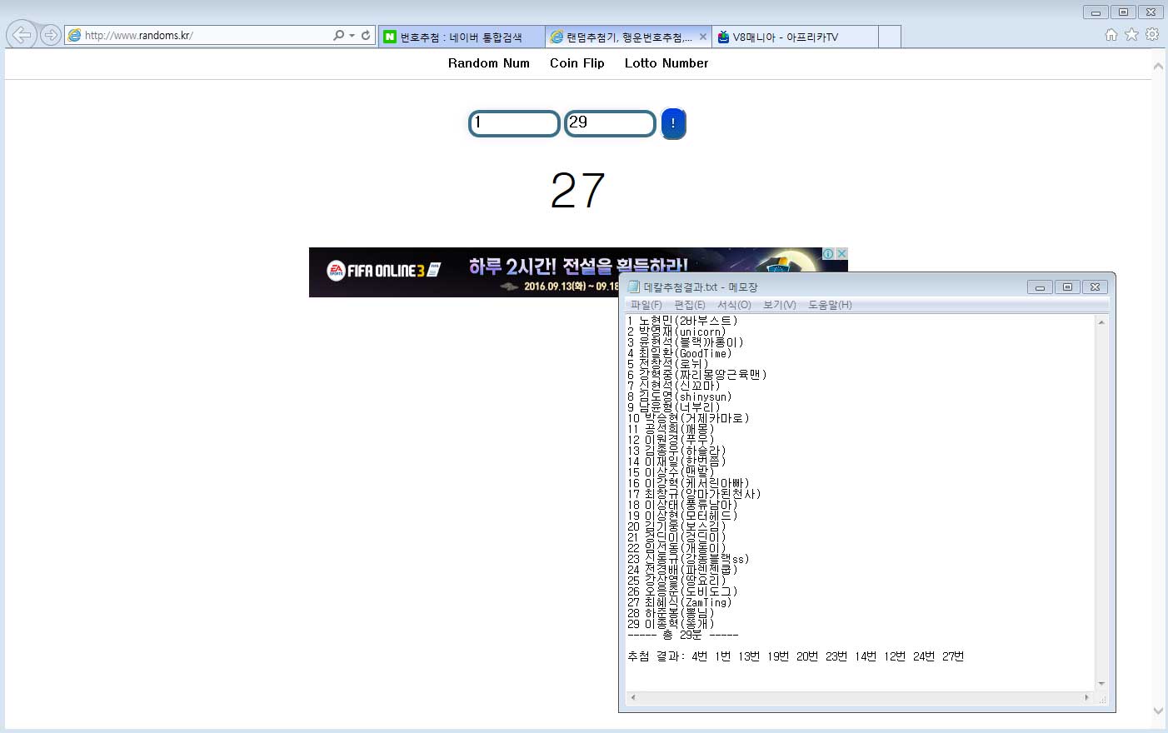Viewport: 1168px width, 733px height.
Task: Click Notepad horizontal scrollbar right arrow
Action: [x=1086, y=697]
